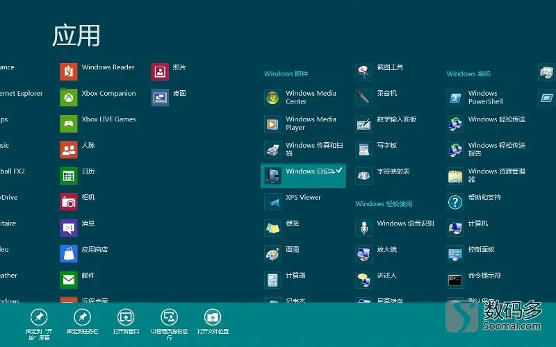The width and height of the screenshot is (556, 347).
Task: Open Windows 轻松传送报告
Action: [x=486, y=149]
